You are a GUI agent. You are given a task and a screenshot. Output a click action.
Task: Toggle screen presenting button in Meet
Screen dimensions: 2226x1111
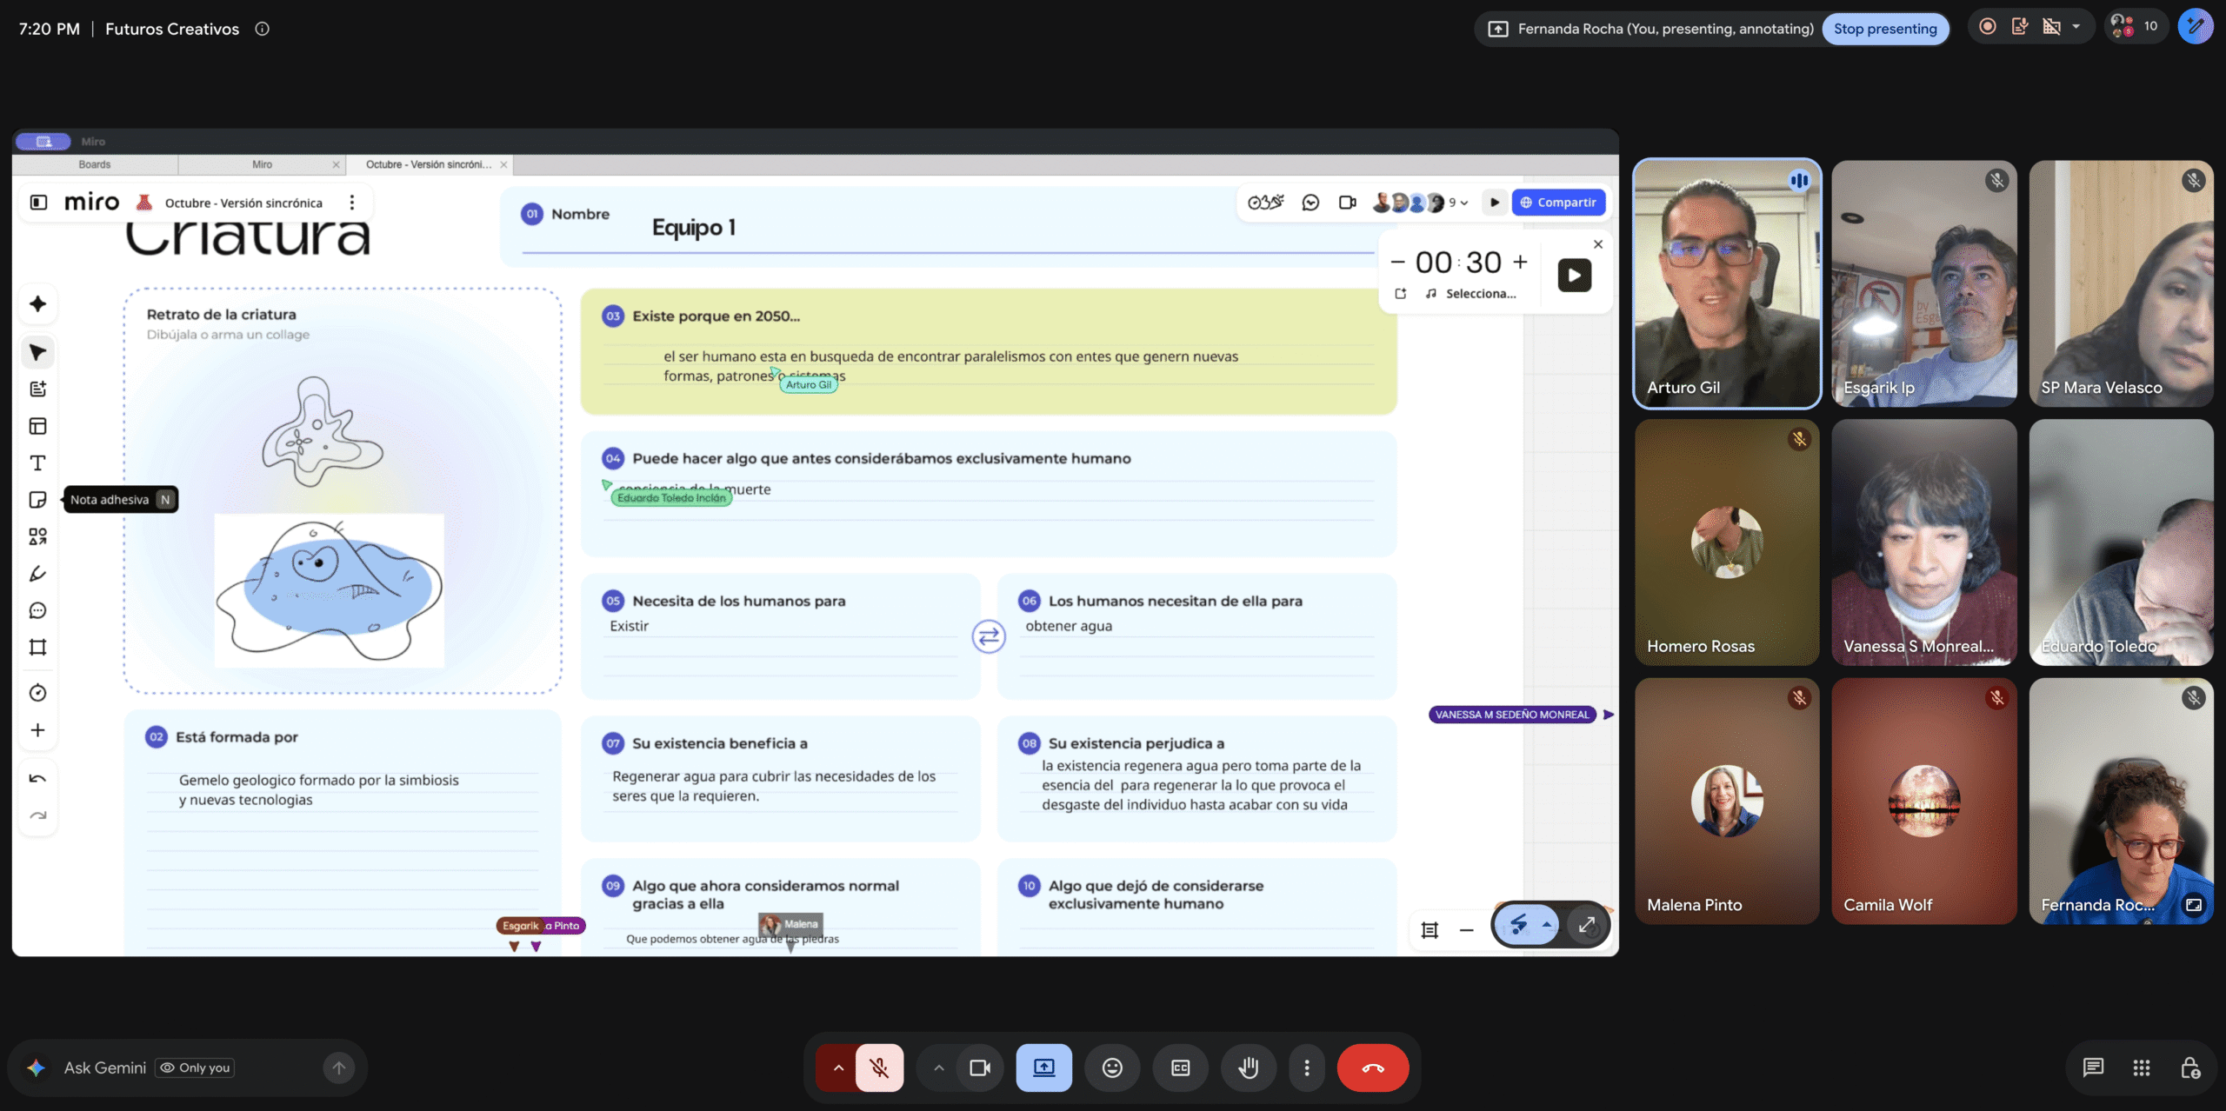pyautogui.click(x=1043, y=1068)
